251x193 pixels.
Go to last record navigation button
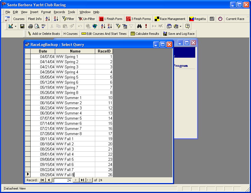coord(82,180)
